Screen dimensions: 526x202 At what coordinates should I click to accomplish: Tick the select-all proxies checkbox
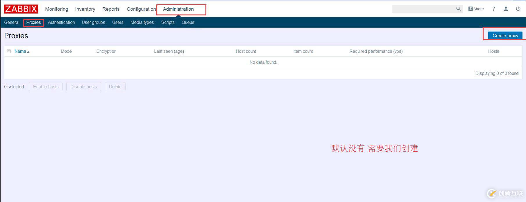point(9,51)
